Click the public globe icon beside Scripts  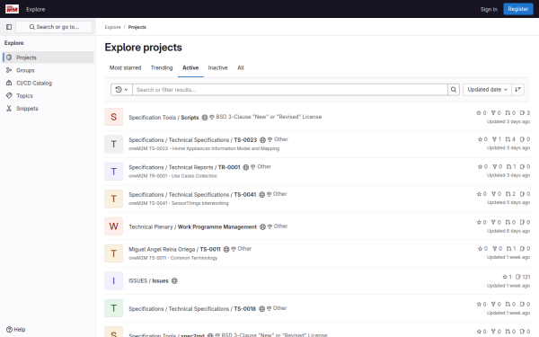click(x=205, y=117)
